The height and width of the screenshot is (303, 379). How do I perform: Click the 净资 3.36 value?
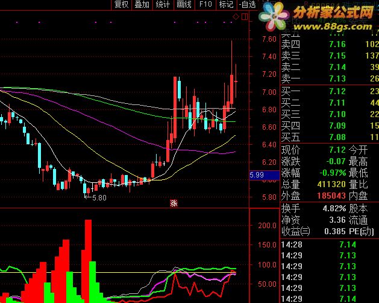point(337,220)
